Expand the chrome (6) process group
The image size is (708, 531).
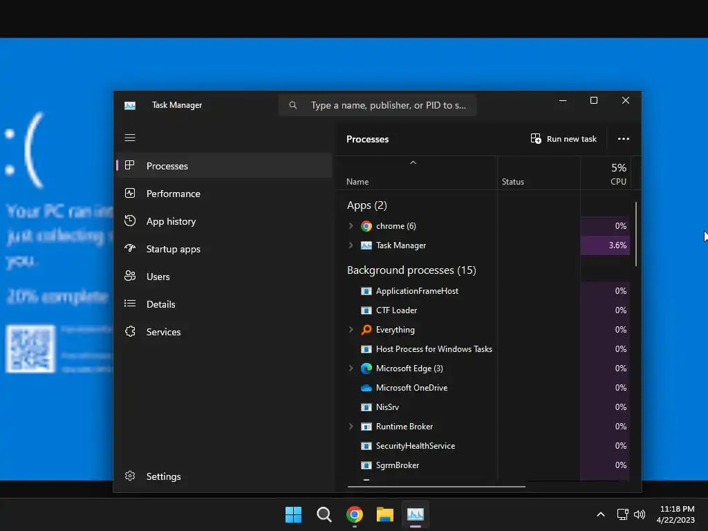tap(351, 226)
